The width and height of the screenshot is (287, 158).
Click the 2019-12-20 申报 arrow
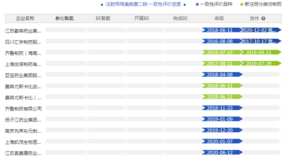222,130
